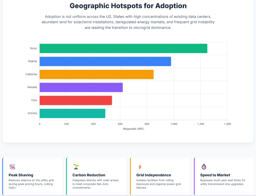Click the green Texas bar
Screen dimensions: 256x196
pyautogui.click(x=123, y=49)
